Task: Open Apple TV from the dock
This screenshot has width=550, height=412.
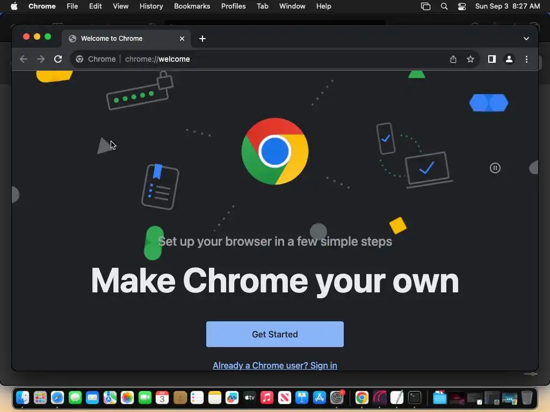Action: [x=249, y=398]
